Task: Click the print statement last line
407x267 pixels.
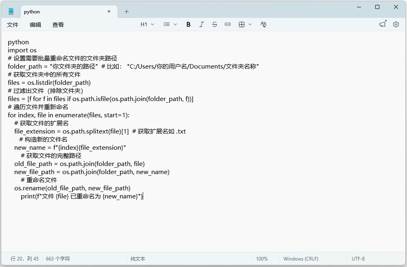Action: (x=82, y=196)
